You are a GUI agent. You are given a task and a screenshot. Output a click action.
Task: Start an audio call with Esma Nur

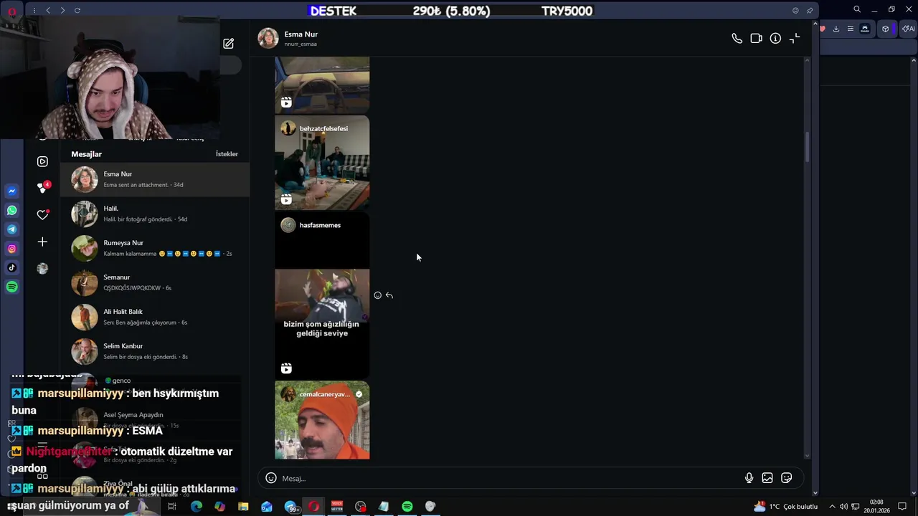737,39
